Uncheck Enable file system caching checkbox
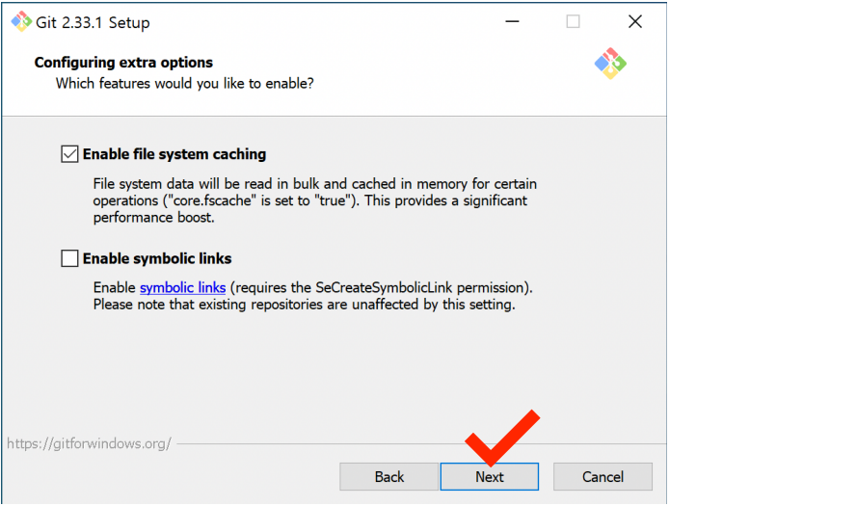 pos(69,153)
